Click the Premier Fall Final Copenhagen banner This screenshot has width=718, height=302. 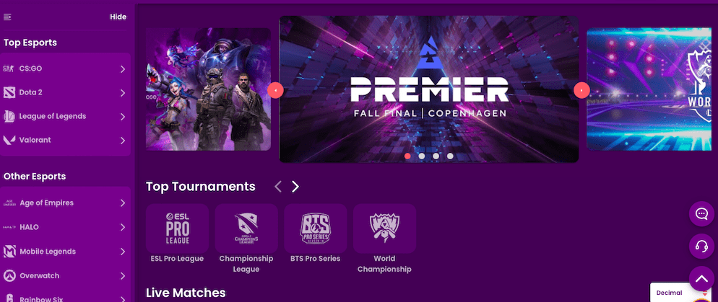(428, 89)
